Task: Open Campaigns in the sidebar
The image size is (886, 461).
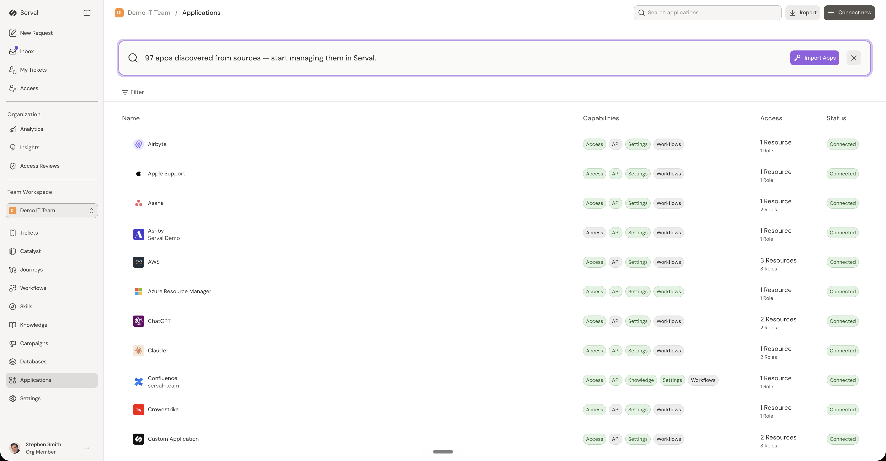Action: [x=52, y=343]
